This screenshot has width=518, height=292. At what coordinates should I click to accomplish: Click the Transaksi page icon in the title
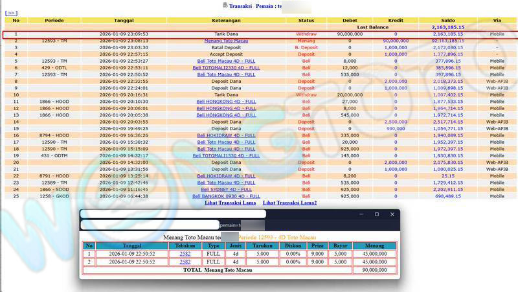click(x=225, y=5)
